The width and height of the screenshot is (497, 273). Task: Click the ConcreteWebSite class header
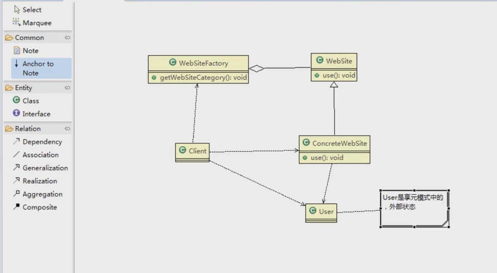point(334,143)
